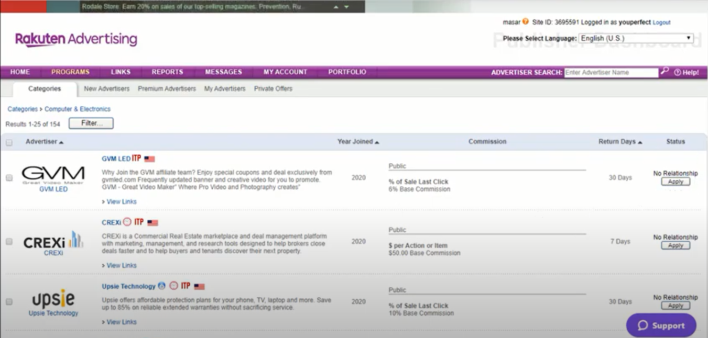Click the CREXi logo image
Viewport: 708px width, 338px height.
pyautogui.click(x=53, y=240)
